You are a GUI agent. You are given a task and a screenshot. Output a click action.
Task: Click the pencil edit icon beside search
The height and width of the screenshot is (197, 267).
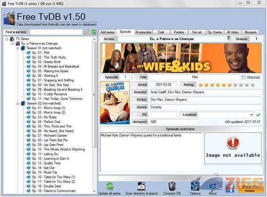pyautogui.click(x=87, y=32)
